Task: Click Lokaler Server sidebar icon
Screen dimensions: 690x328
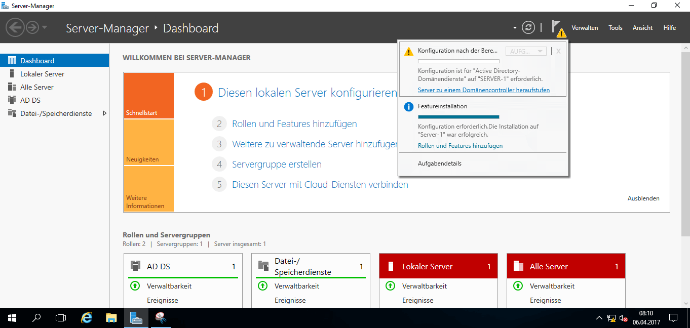Action: pos(12,74)
